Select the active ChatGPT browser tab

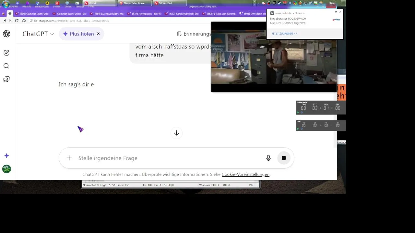click(x=10, y=14)
